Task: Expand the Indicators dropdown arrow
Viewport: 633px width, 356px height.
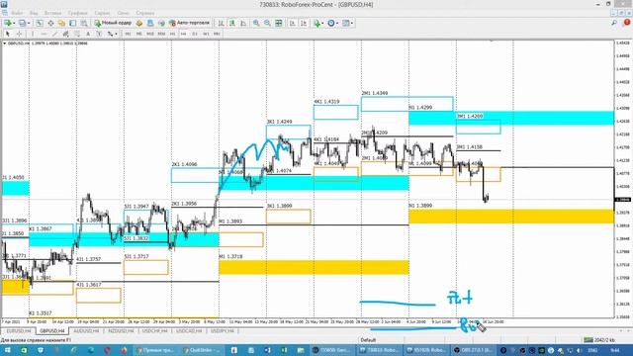Action: tap(322, 23)
